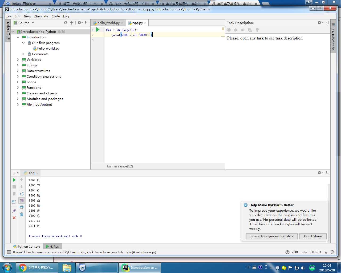The image size is (341, 273).
Task: Clear all Run output with trash icon
Action: (22, 214)
